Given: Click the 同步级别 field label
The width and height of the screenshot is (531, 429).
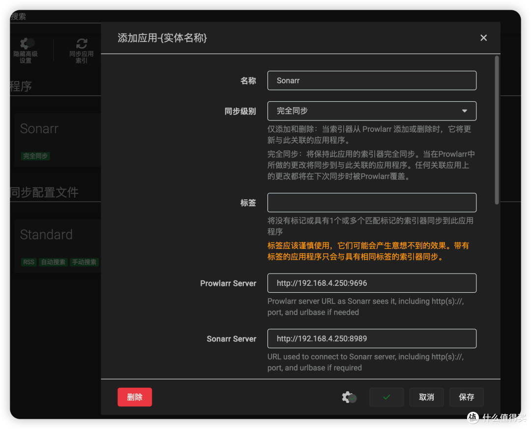Looking at the screenshot, I should pos(240,111).
